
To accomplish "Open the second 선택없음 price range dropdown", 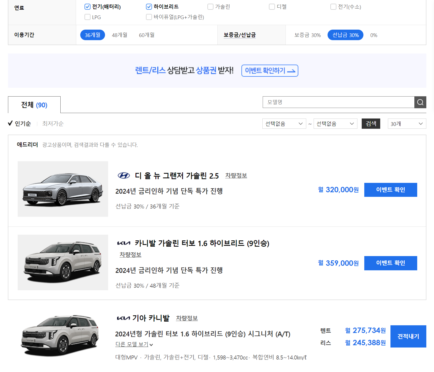I will [335, 124].
